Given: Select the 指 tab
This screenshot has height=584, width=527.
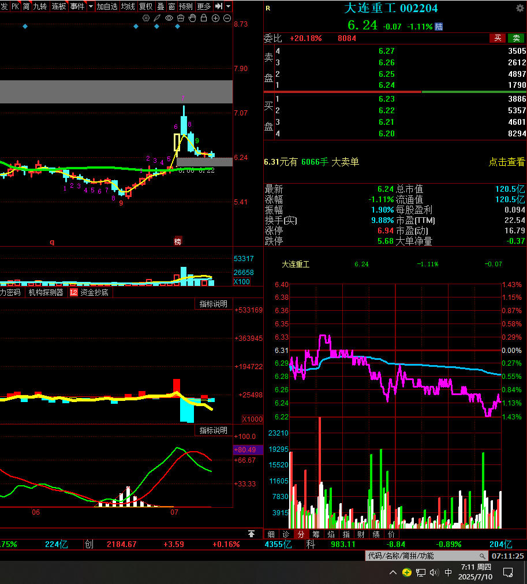Looking at the screenshot, I should pyautogui.click(x=346, y=534).
